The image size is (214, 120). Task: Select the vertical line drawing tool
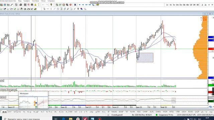point(51,9)
